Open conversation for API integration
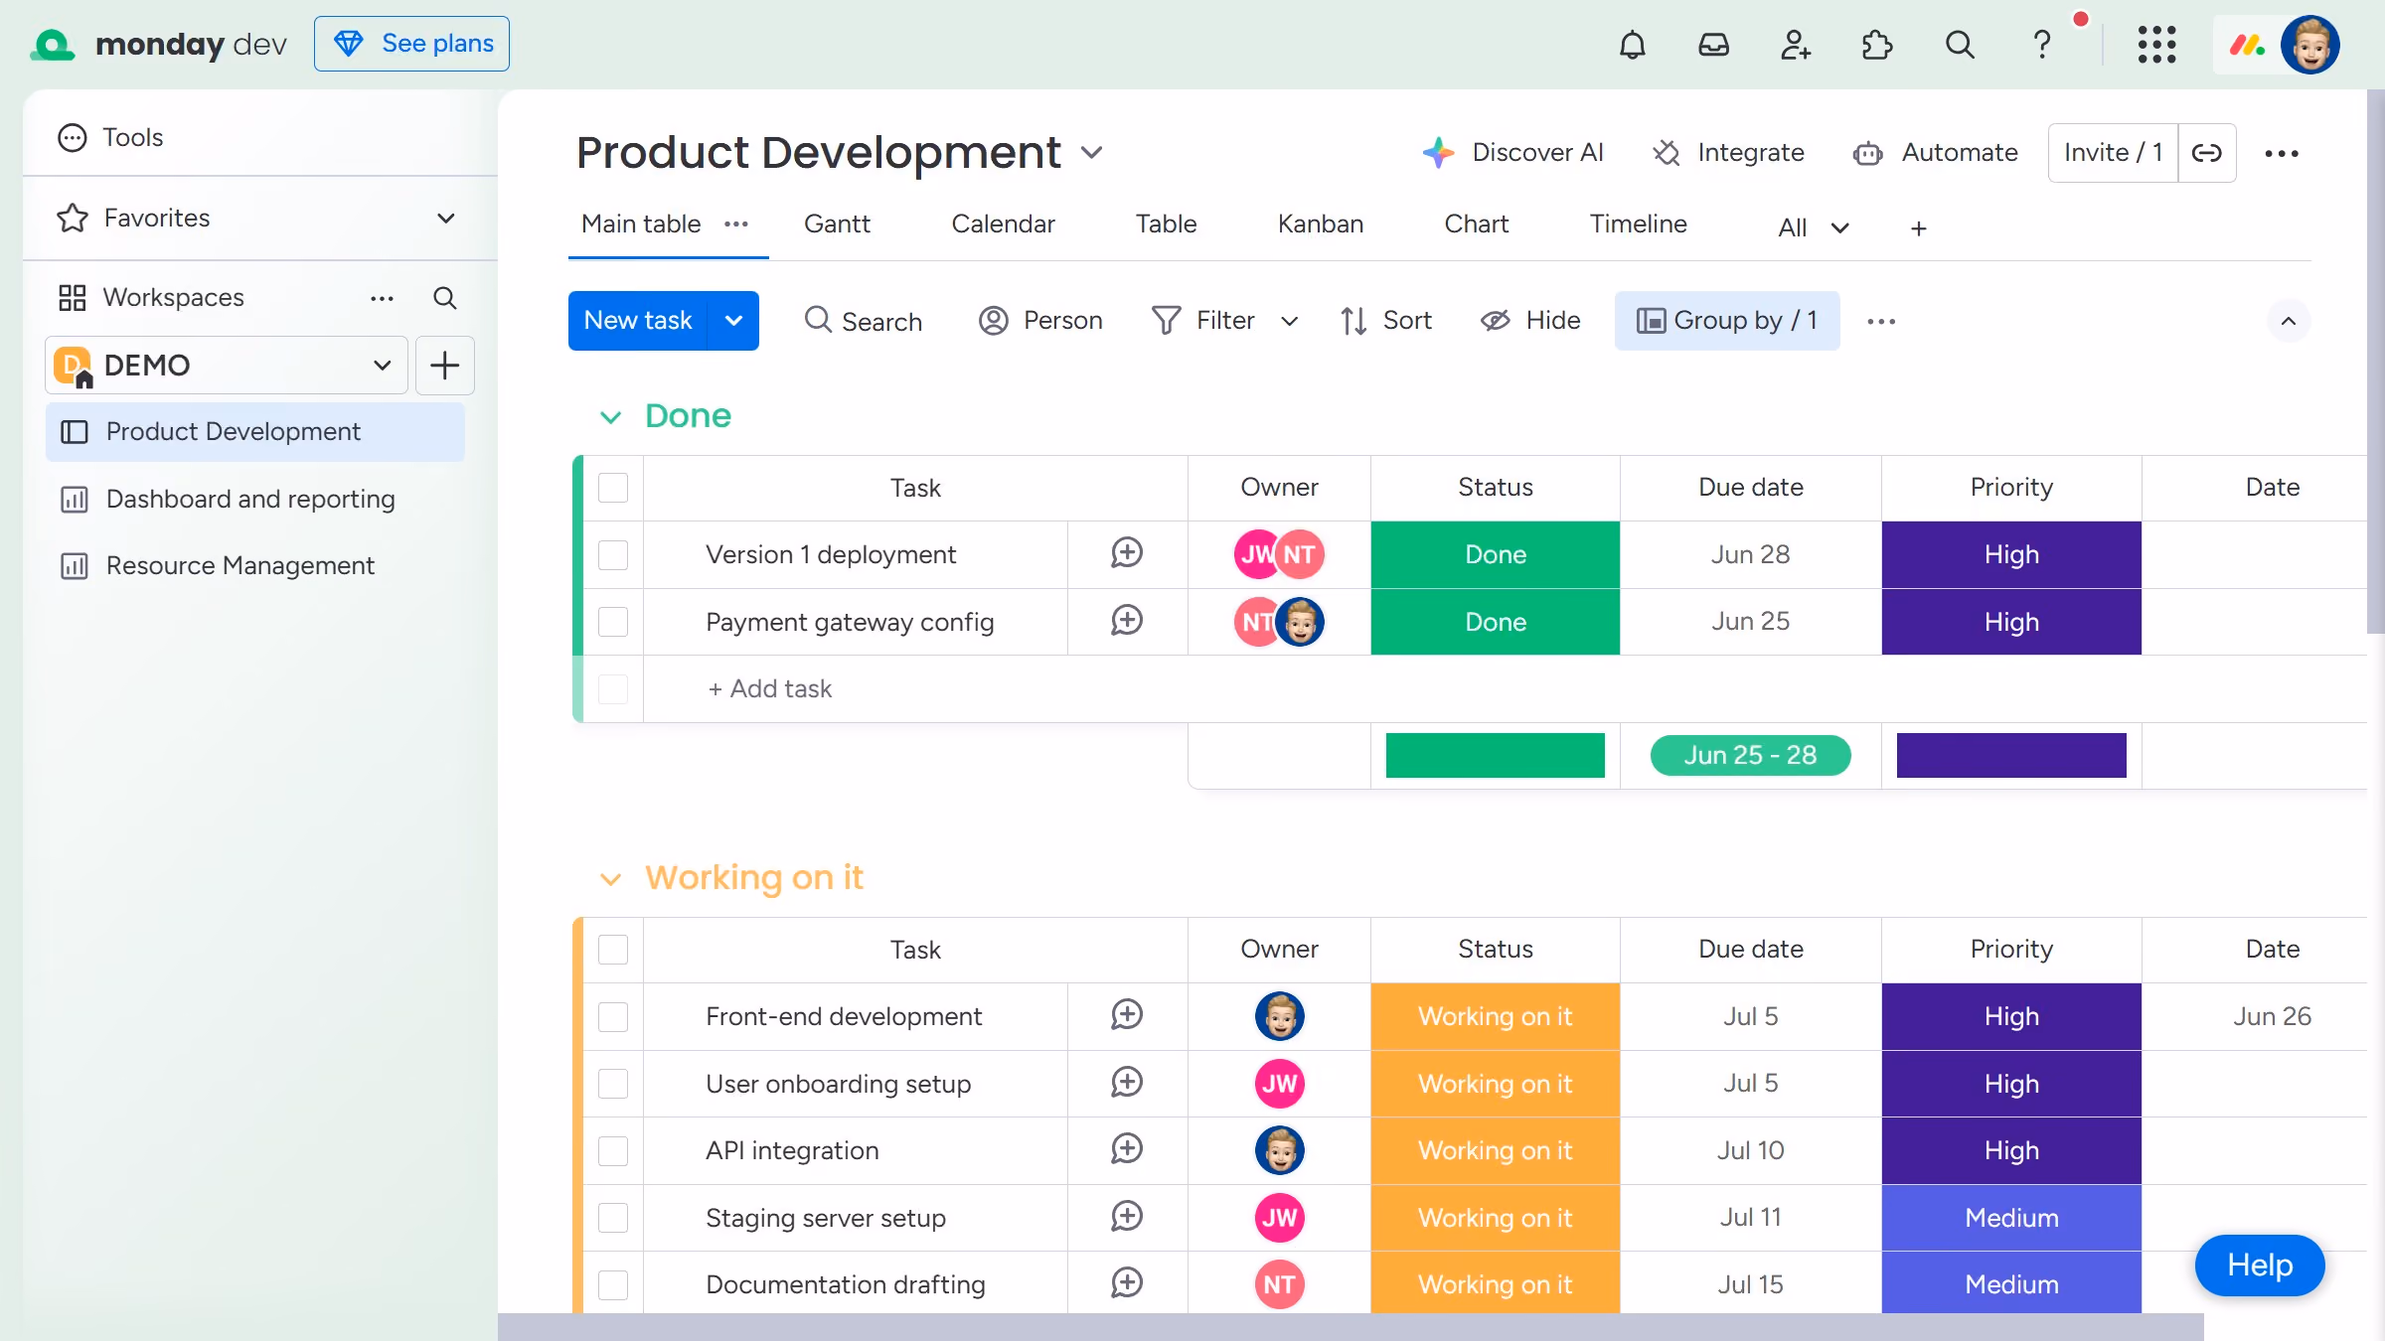The image size is (2385, 1341). click(x=1127, y=1149)
